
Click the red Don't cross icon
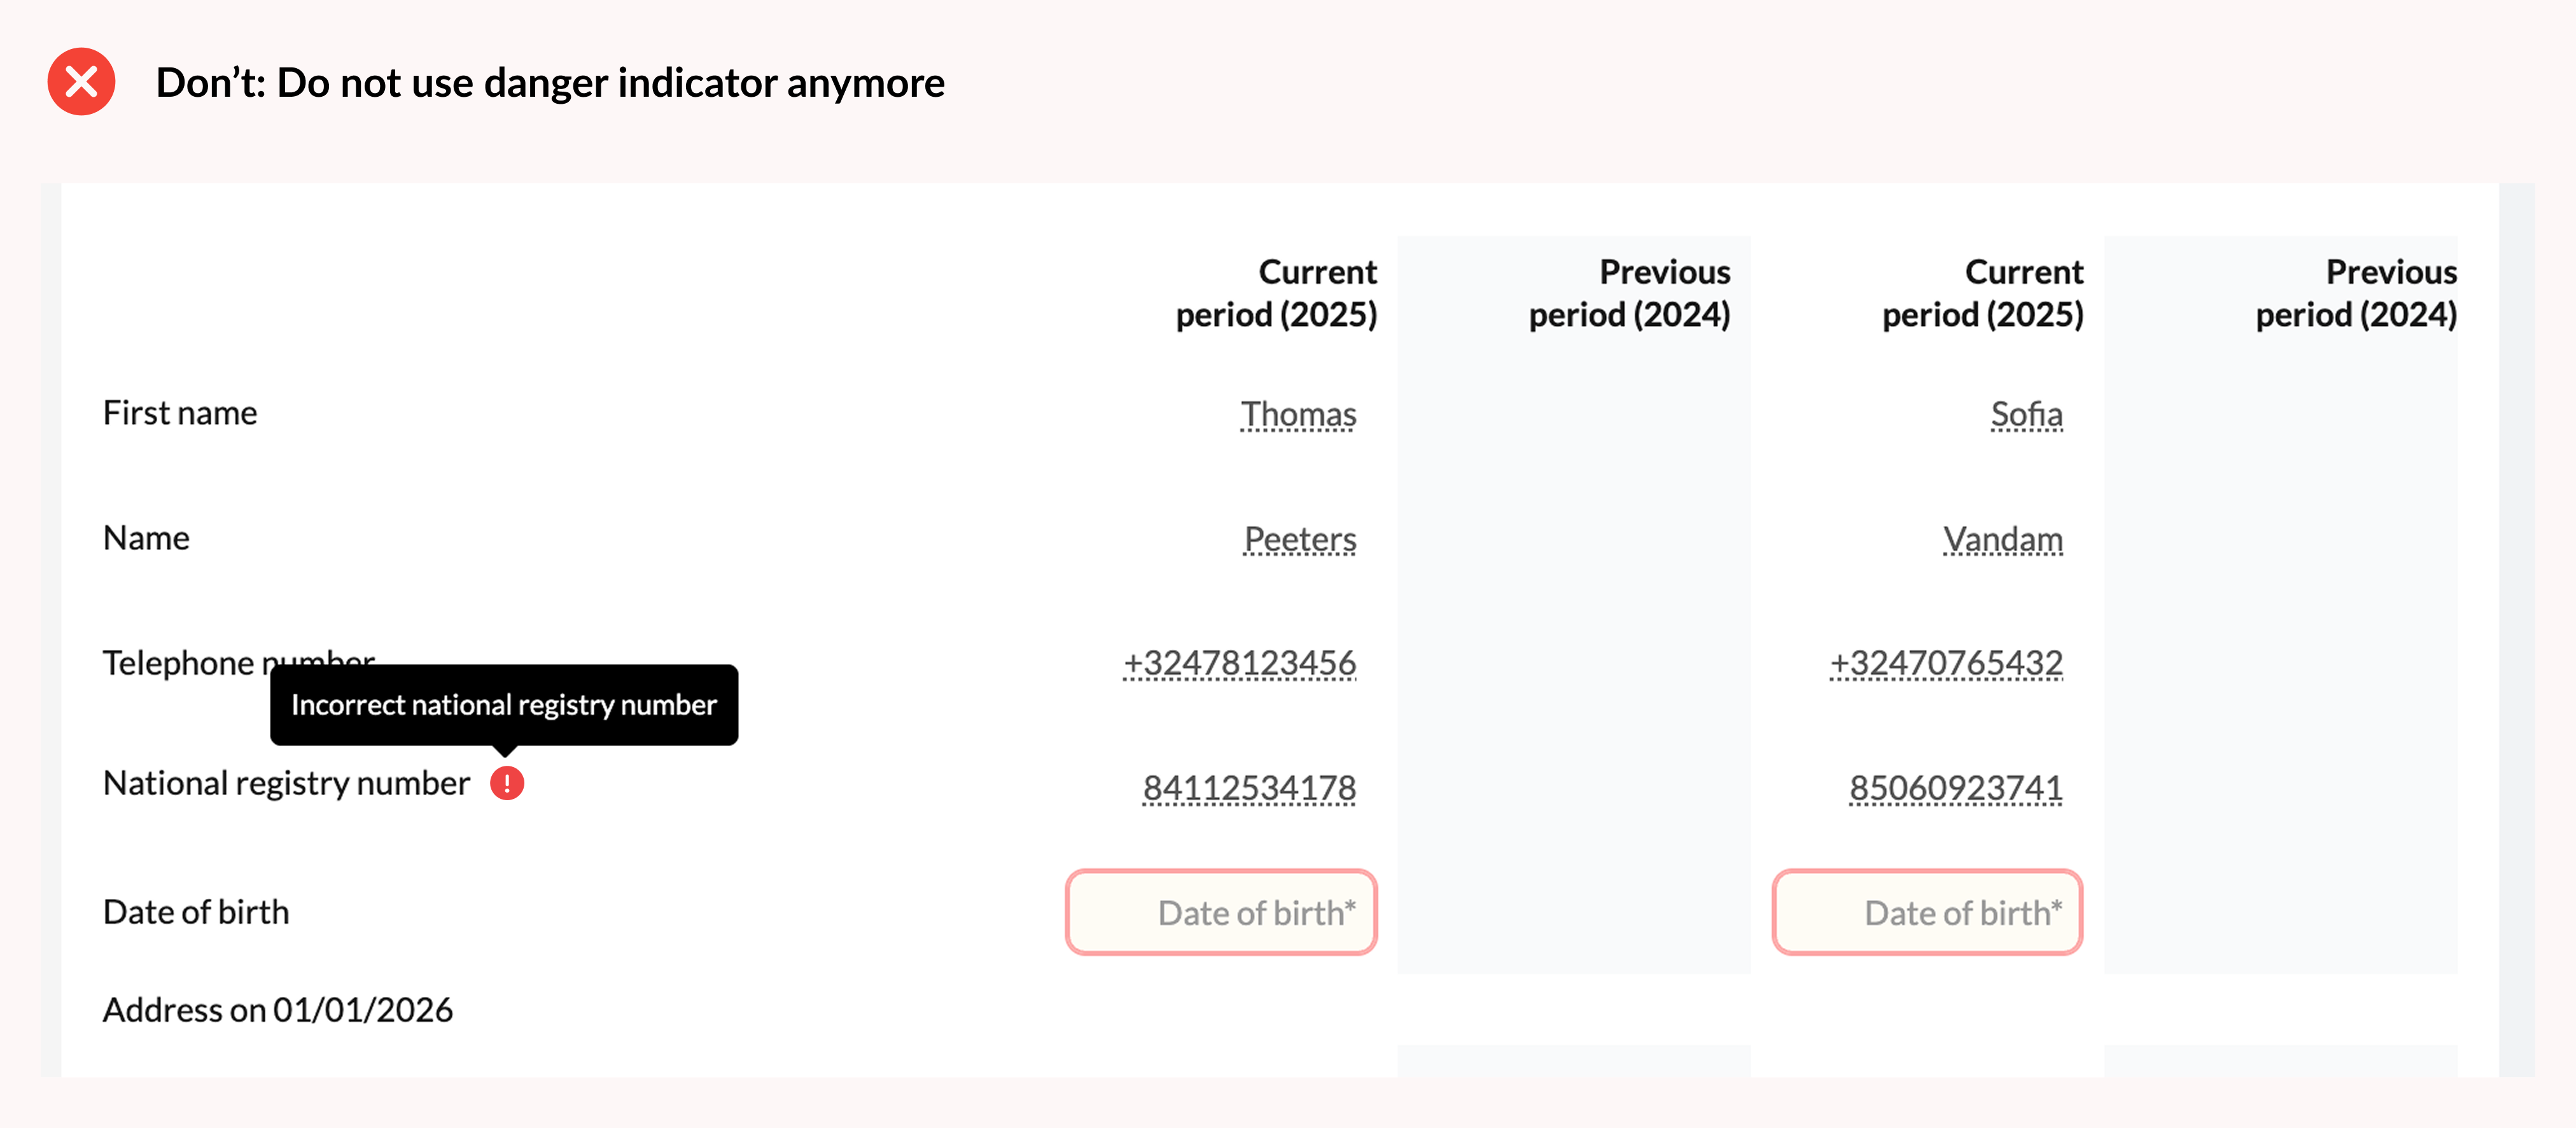click(x=81, y=81)
